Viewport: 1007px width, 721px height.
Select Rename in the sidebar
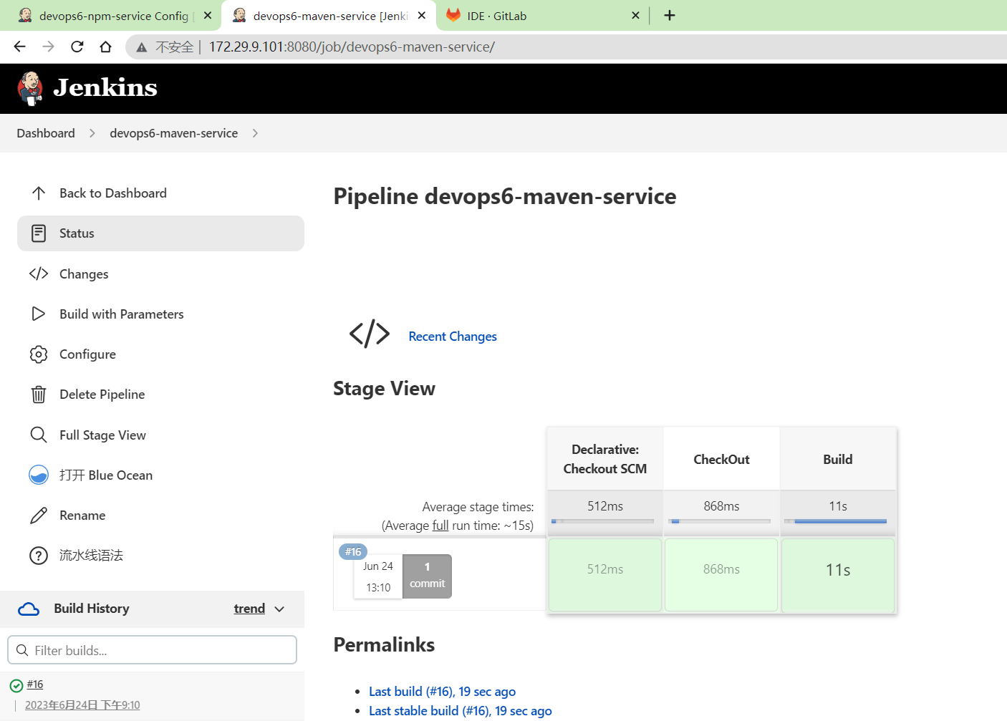point(160,516)
